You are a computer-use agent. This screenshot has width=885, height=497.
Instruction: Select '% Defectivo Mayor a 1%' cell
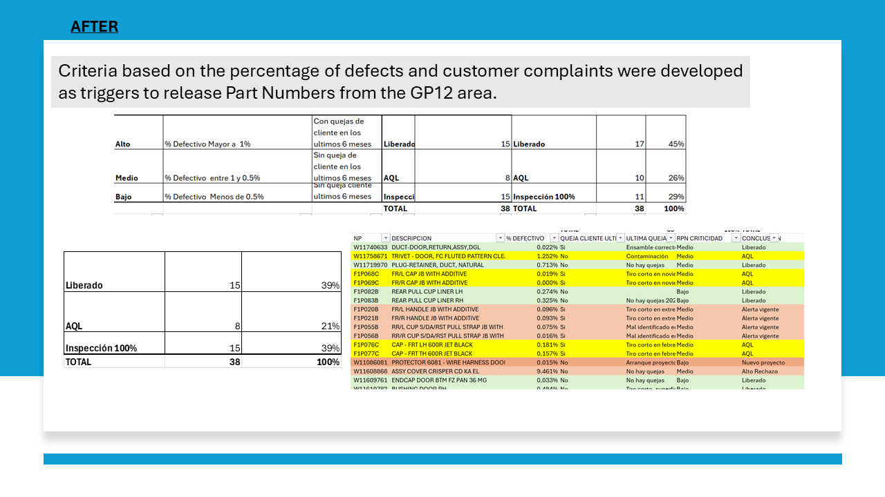tap(238, 133)
